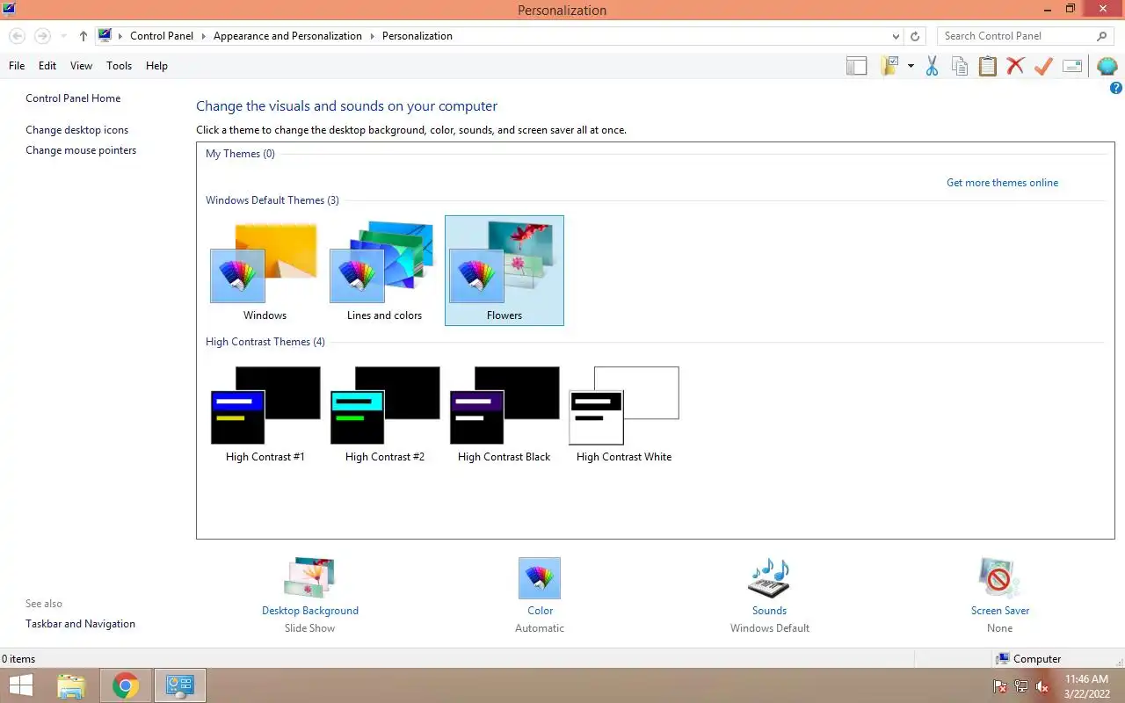The image size is (1125, 703).
Task: Open Change desktop icons link
Action: [x=76, y=130]
